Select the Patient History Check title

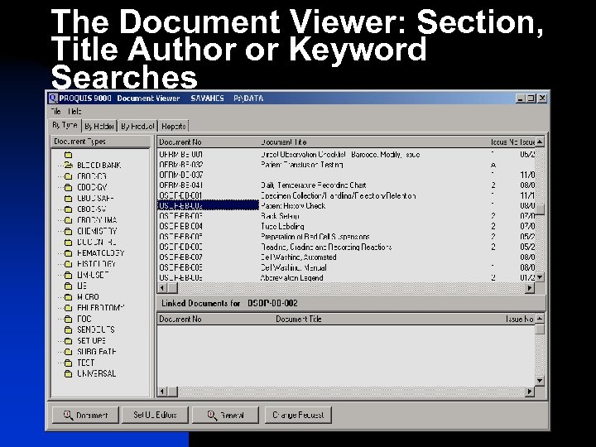(293, 205)
